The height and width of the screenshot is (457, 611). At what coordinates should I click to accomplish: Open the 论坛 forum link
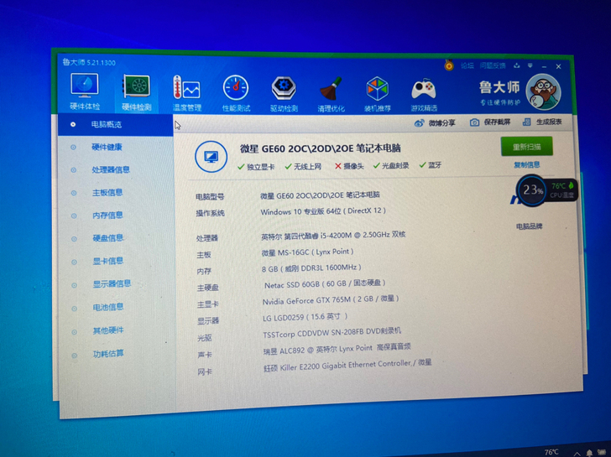click(x=467, y=65)
